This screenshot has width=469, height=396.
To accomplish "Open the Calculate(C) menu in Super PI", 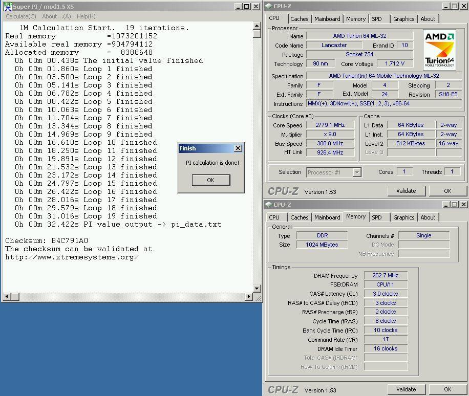I will [21, 16].
